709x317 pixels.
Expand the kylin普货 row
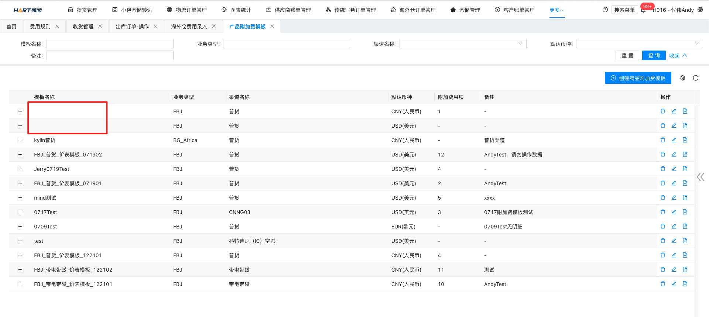click(x=20, y=140)
